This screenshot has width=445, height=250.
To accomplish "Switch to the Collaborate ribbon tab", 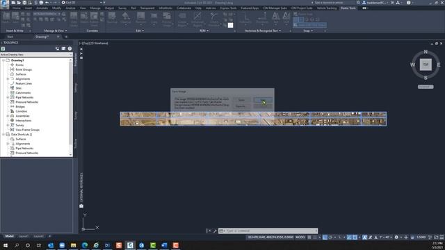I will point(184,8).
